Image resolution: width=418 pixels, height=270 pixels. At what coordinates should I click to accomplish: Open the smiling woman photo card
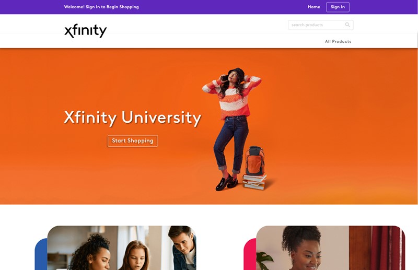click(331, 248)
